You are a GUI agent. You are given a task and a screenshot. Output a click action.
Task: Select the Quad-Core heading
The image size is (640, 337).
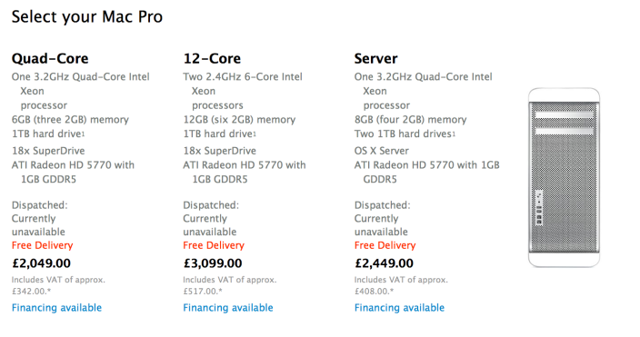pyautogui.click(x=50, y=58)
